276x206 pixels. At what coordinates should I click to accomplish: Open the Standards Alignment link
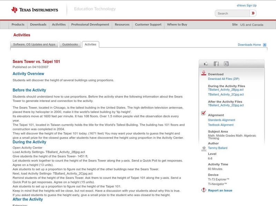coord(221,120)
